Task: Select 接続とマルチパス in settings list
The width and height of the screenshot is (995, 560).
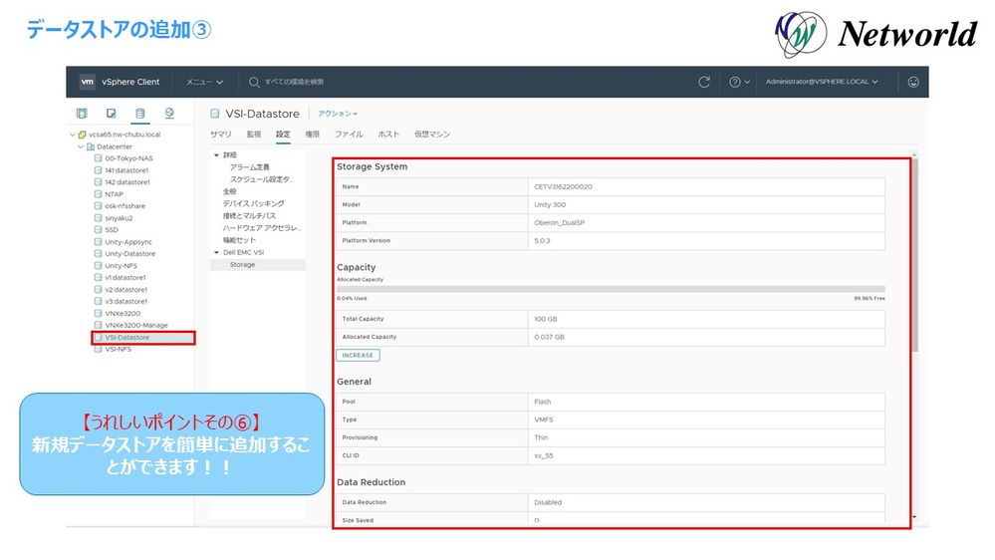Action: (249, 216)
